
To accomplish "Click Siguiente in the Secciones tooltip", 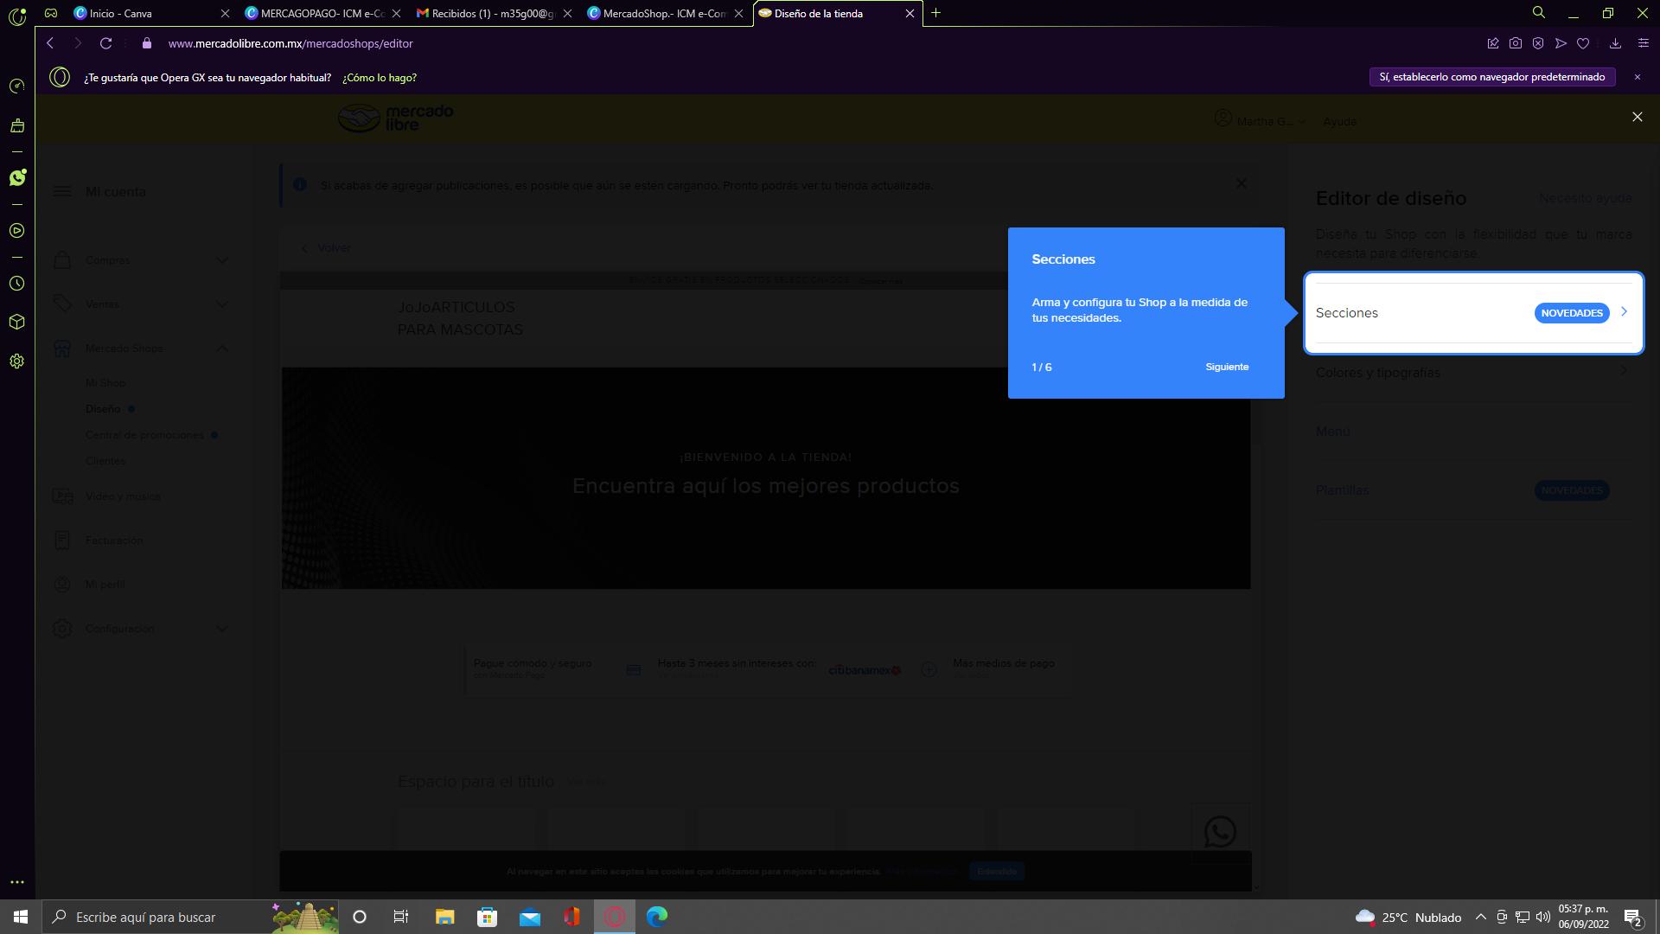I will pyautogui.click(x=1226, y=367).
